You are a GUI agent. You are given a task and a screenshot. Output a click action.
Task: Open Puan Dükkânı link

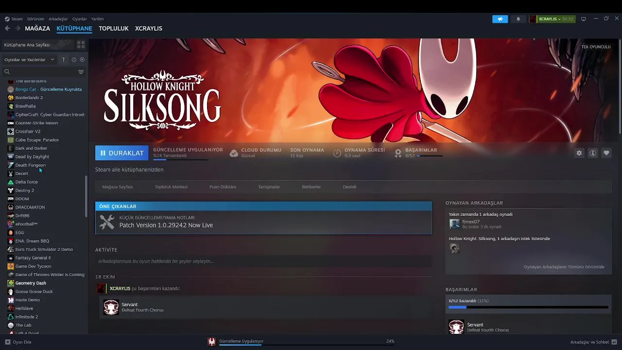pyautogui.click(x=223, y=187)
